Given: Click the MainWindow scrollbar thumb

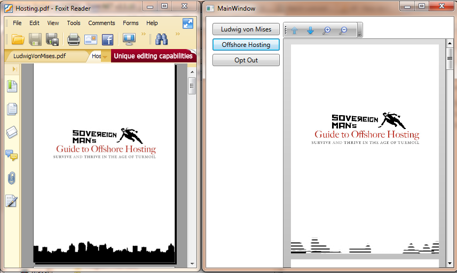Looking at the screenshot, I should (450, 59).
